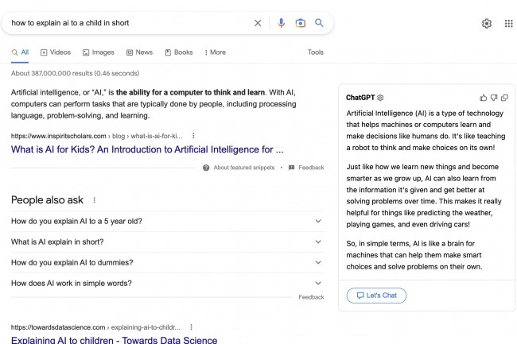This screenshot has width=517, height=344.
Task: Click inside the search query field
Action: (x=127, y=23)
